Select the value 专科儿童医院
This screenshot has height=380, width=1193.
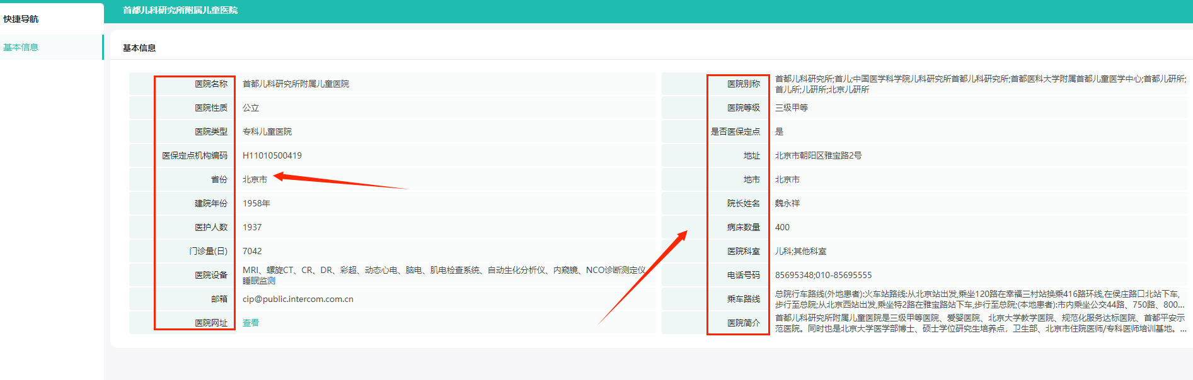point(267,131)
